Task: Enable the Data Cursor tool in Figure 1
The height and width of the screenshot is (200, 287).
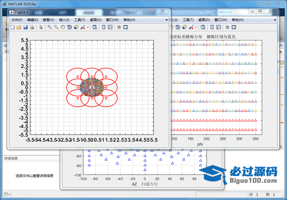Action: [x=75, y=27]
